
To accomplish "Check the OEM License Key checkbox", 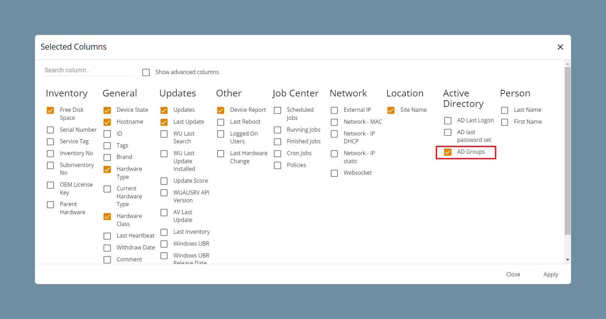I will pyautogui.click(x=50, y=185).
